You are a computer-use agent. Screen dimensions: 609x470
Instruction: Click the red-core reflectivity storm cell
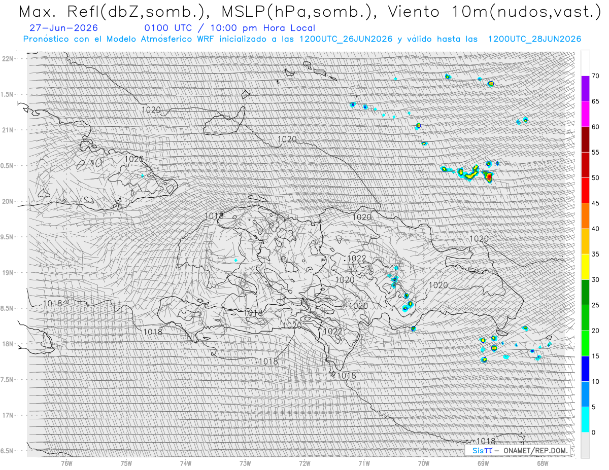pos(488,176)
